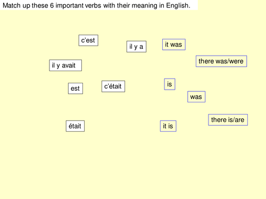266x199 pixels.
Task: Click the "était" card
Action: [x=75, y=126]
